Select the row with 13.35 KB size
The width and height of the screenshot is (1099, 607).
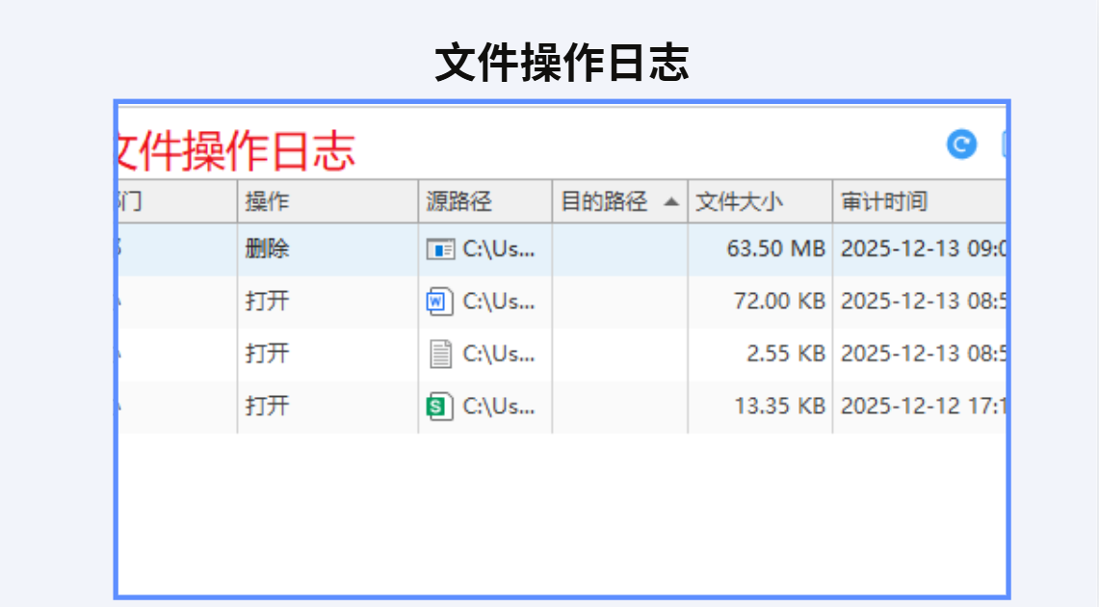(x=563, y=408)
